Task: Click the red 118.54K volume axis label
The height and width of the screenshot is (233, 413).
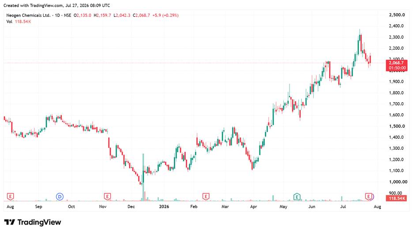Action: point(396,198)
